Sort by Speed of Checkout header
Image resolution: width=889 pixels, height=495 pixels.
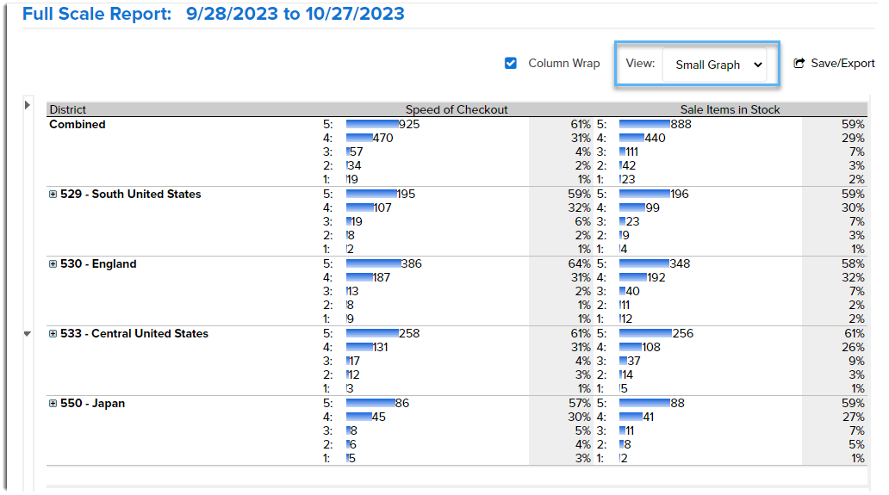point(457,109)
